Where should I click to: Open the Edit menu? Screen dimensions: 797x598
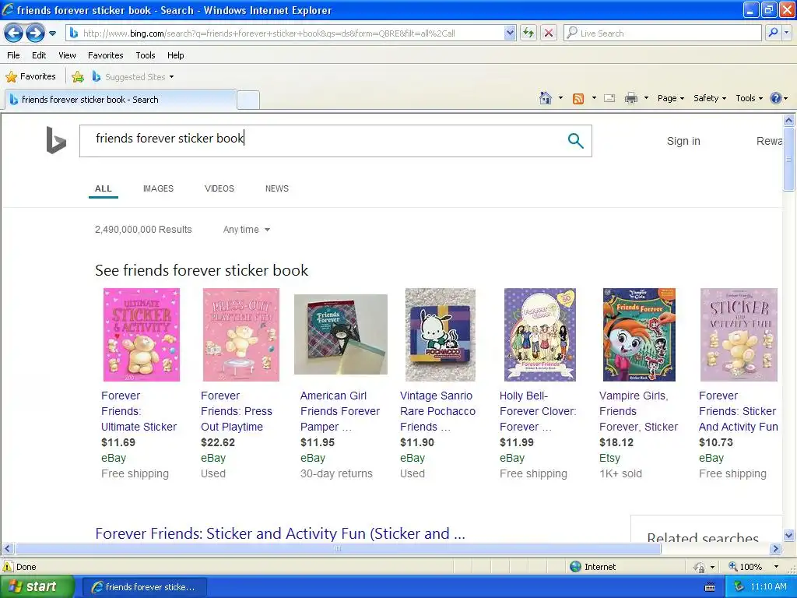pos(39,55)
